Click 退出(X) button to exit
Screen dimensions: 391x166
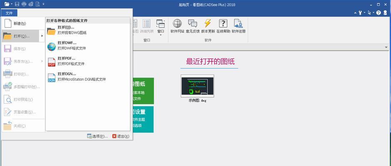[121, 136]
